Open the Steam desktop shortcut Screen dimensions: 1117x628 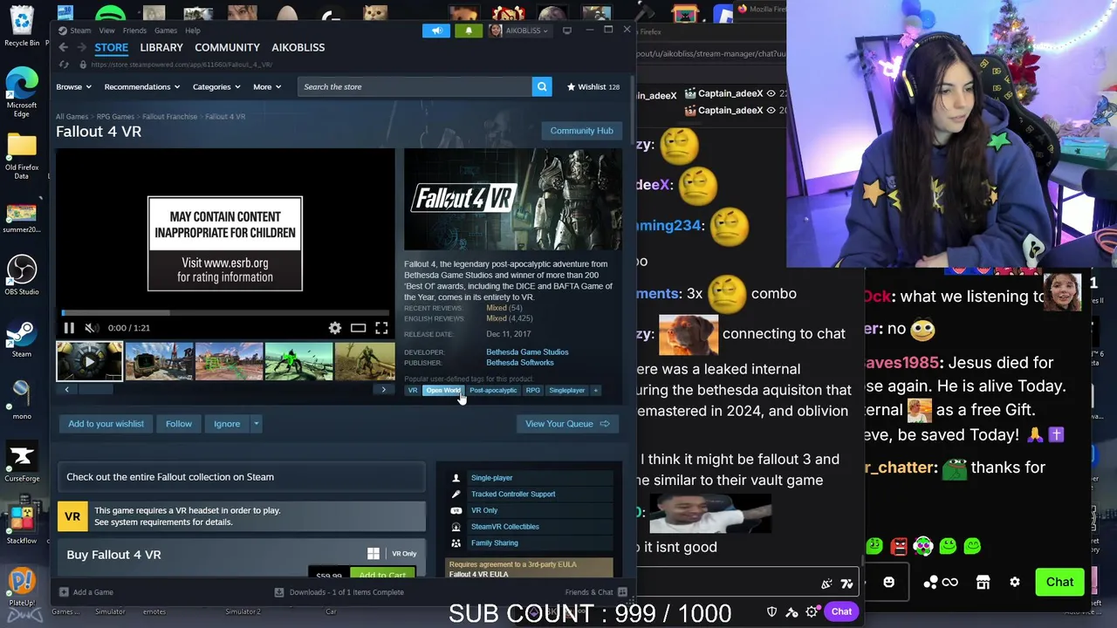coord(22,338)
